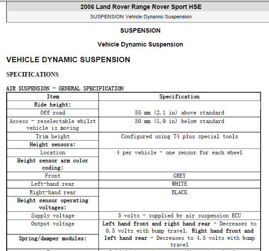This screenshot has height=251, width=269.
Task: Select the 'WHITE' color value
Action: (179, 184)
